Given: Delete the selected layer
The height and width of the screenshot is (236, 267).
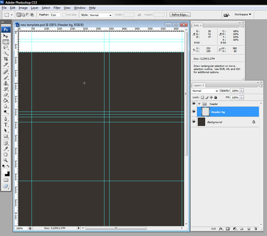Looking at the screenshot, I should click(x=255, y=229).
